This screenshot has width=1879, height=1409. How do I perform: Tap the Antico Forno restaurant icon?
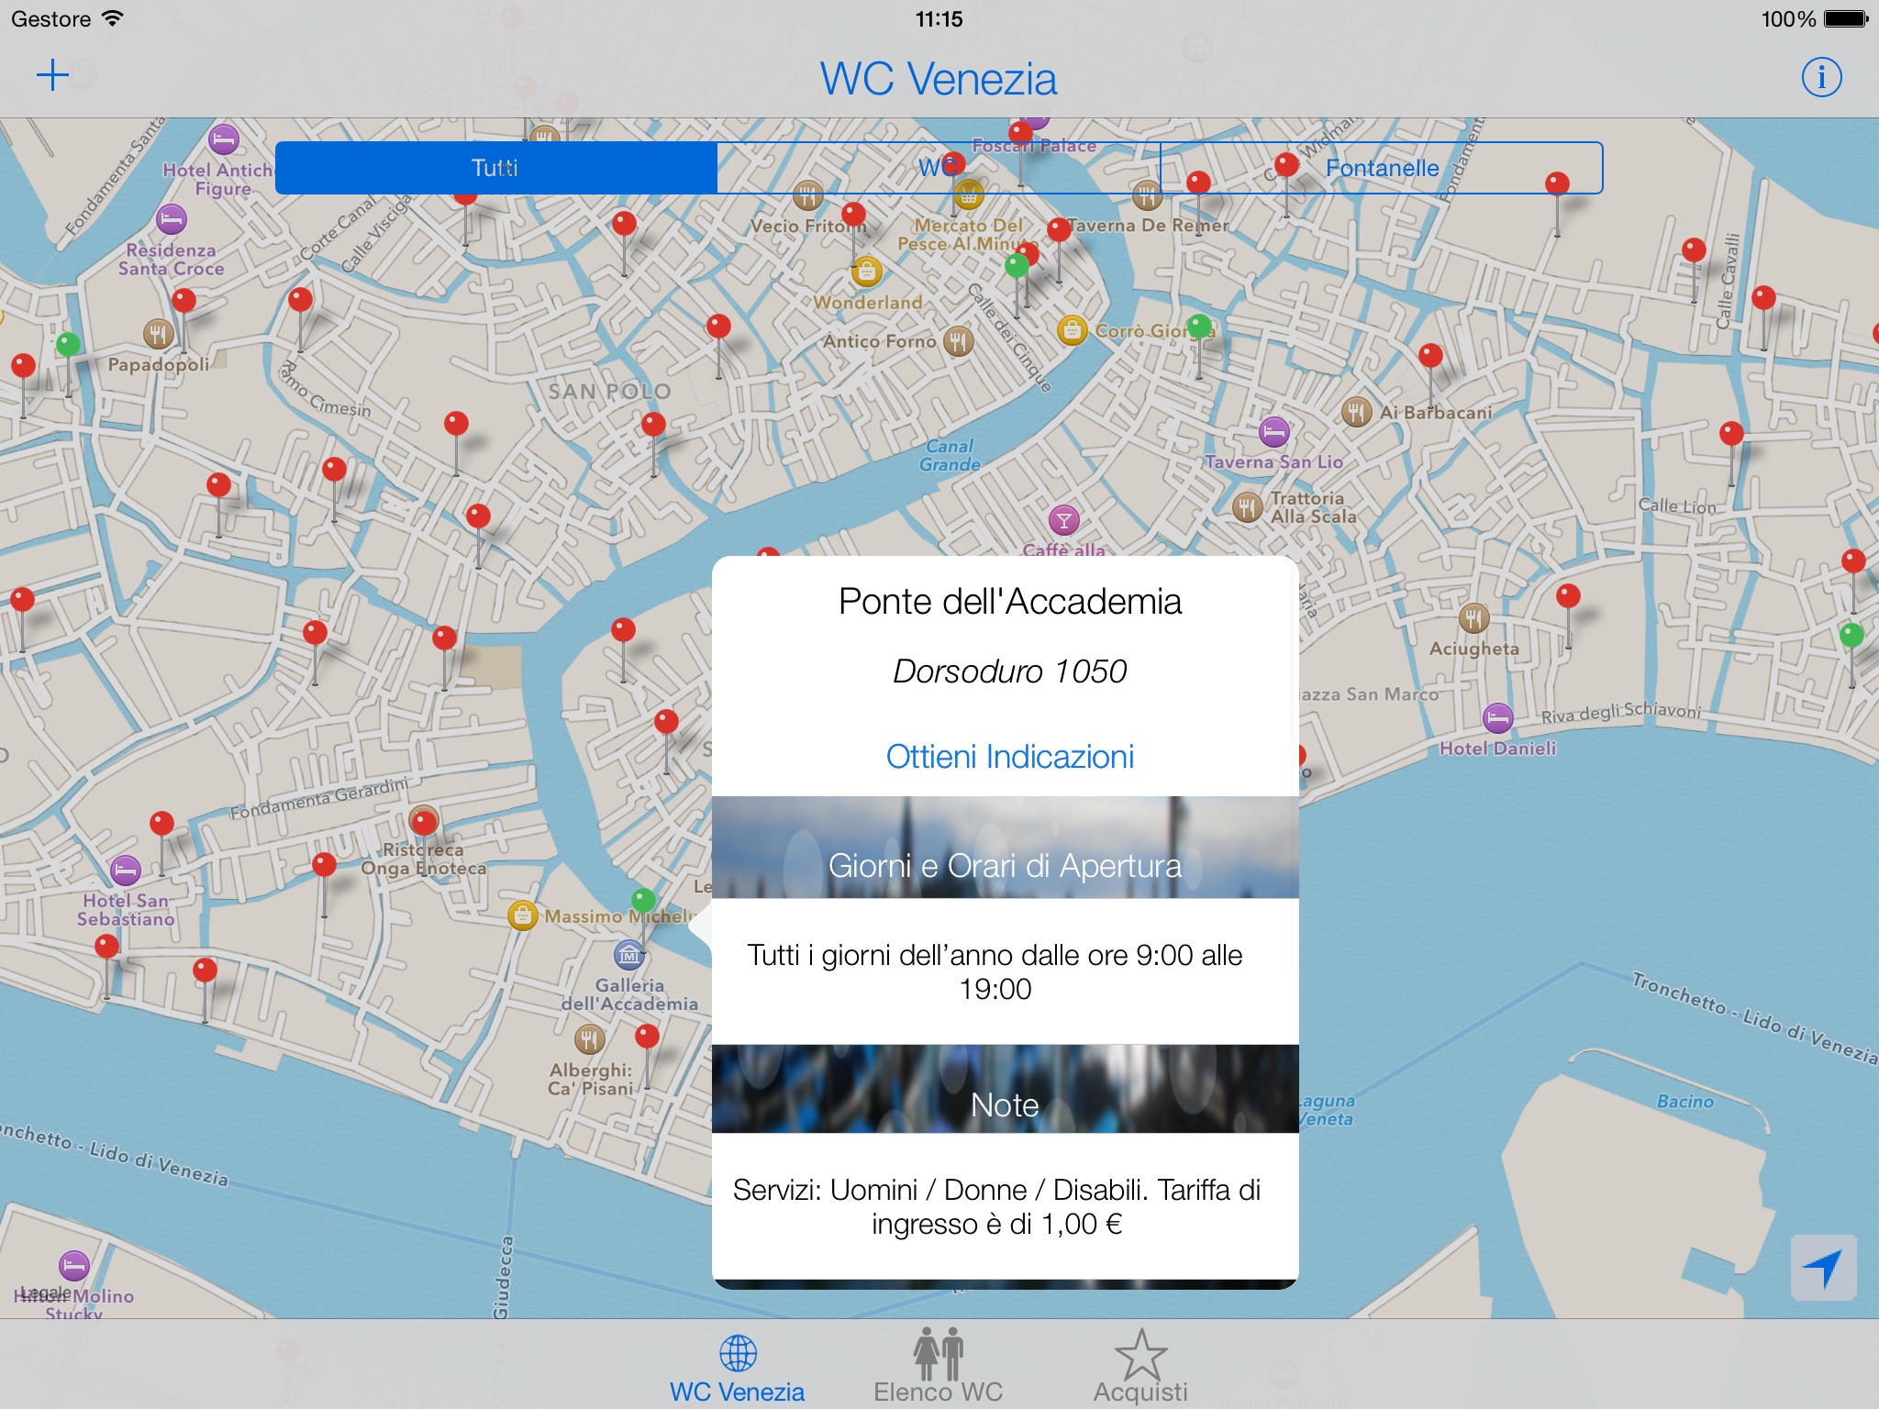point(958,341)
